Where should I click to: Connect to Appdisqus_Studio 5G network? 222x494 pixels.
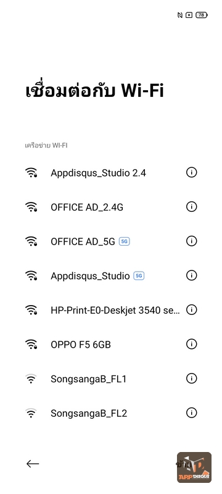click(111, 275)
